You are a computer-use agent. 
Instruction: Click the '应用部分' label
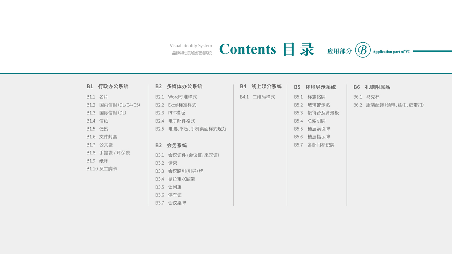click(339, 51)
